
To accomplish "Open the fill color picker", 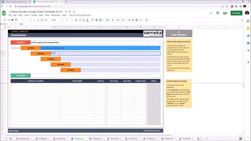I will (x=93, y=20).
